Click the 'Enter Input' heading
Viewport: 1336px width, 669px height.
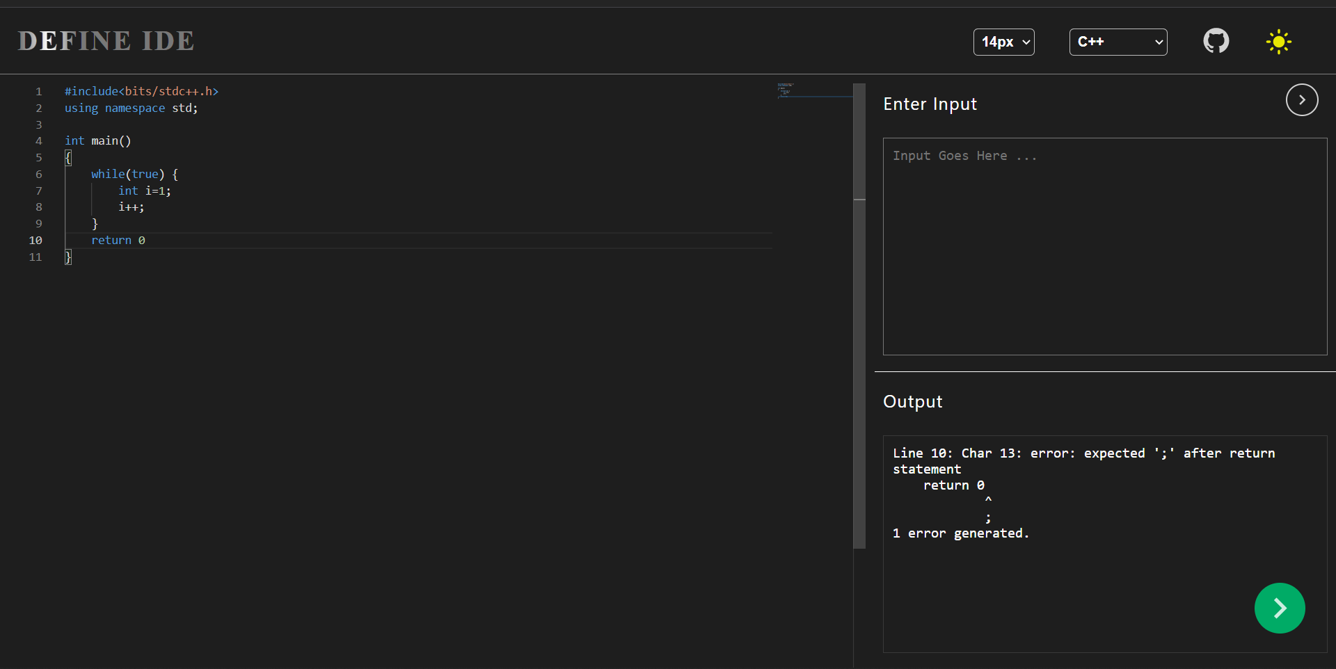(930, 104)
